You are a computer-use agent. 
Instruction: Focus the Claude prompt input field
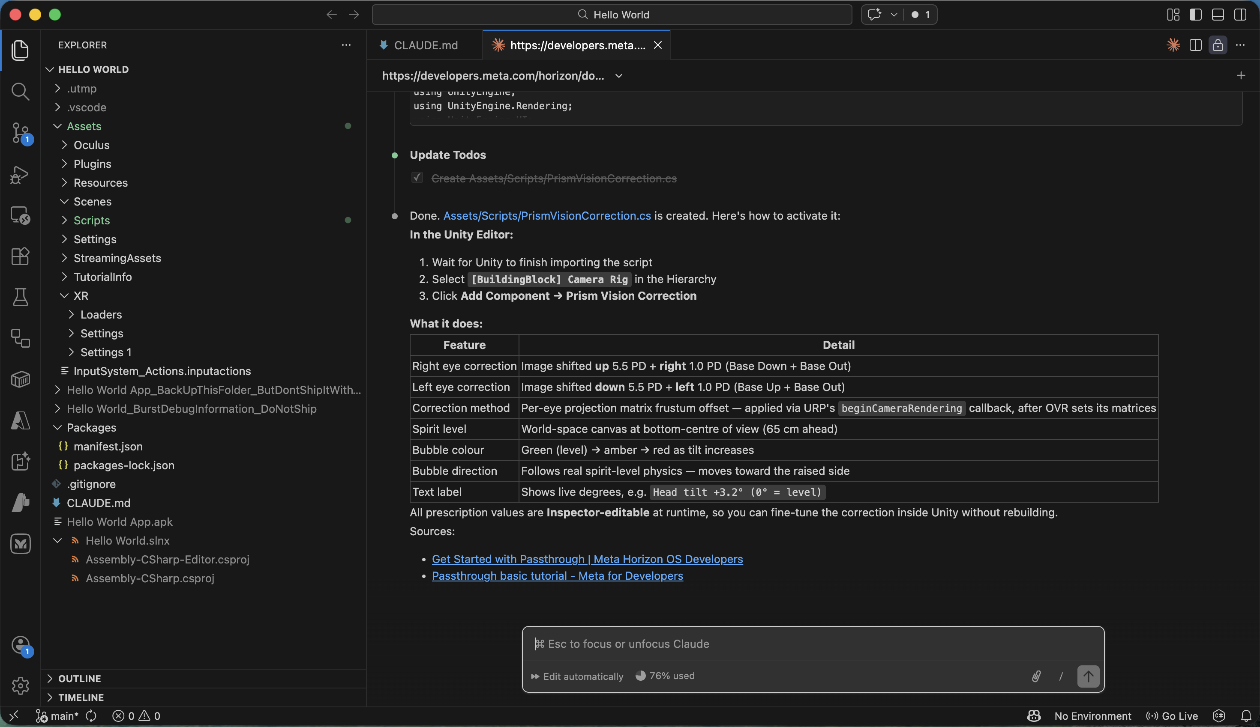coord(750,644)
